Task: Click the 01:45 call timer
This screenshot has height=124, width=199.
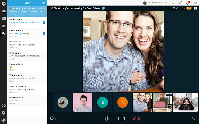Action: click(175, 8)
